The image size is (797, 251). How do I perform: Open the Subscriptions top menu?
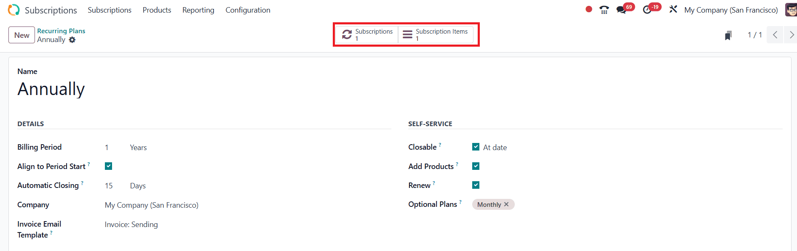tap(110, 10)
